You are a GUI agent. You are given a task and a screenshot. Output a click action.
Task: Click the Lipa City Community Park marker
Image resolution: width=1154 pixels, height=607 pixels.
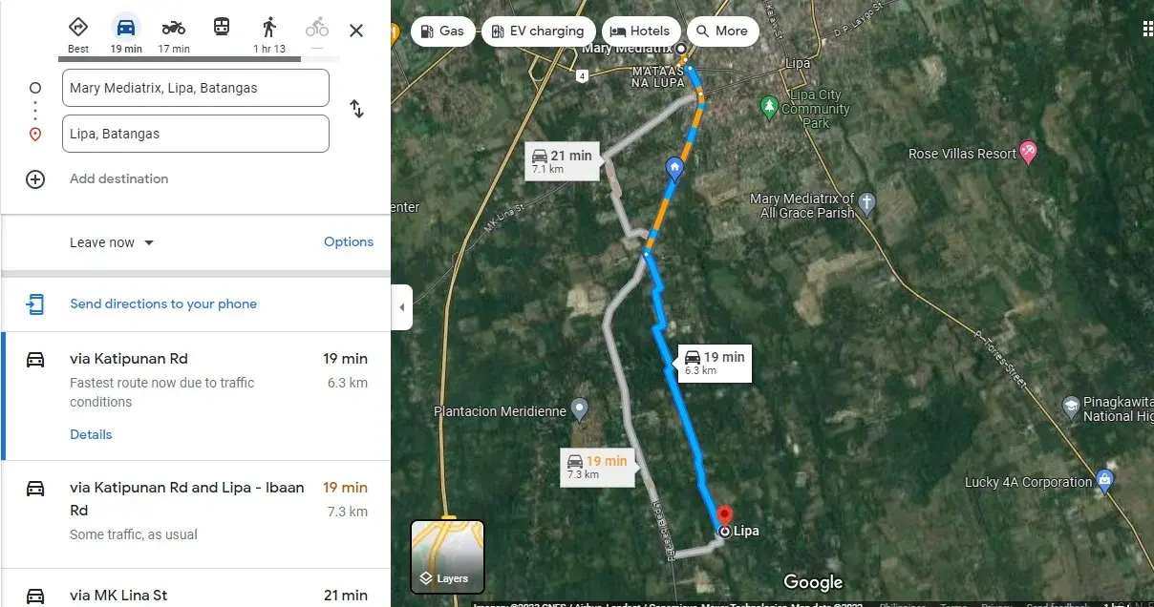(769, 107)
